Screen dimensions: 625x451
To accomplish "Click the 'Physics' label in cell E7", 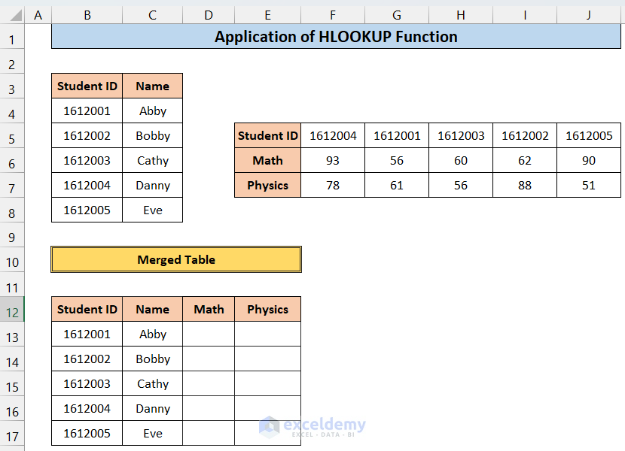I will pyautogui.click(x=267, y=185).
